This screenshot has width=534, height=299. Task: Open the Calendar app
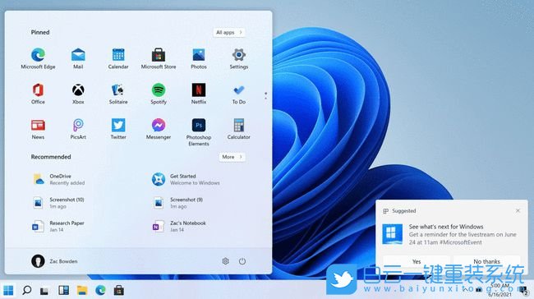point(118,58)
